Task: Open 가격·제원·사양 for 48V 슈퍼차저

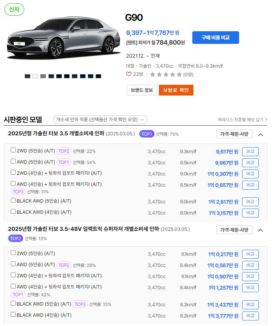Action: (234, 230)
